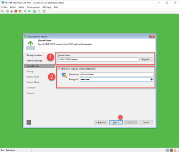This screenshot has height=152, width=179.
Task: Cancel the Volume Level Restore wizard
Action: [146, 122]
